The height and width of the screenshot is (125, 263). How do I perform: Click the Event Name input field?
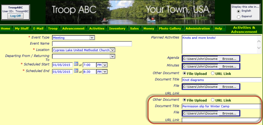pyautogui.click(x=92, y=44)
